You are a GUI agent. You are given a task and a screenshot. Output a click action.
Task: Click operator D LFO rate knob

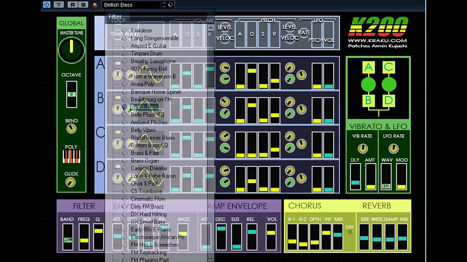[x=301, y=178]
